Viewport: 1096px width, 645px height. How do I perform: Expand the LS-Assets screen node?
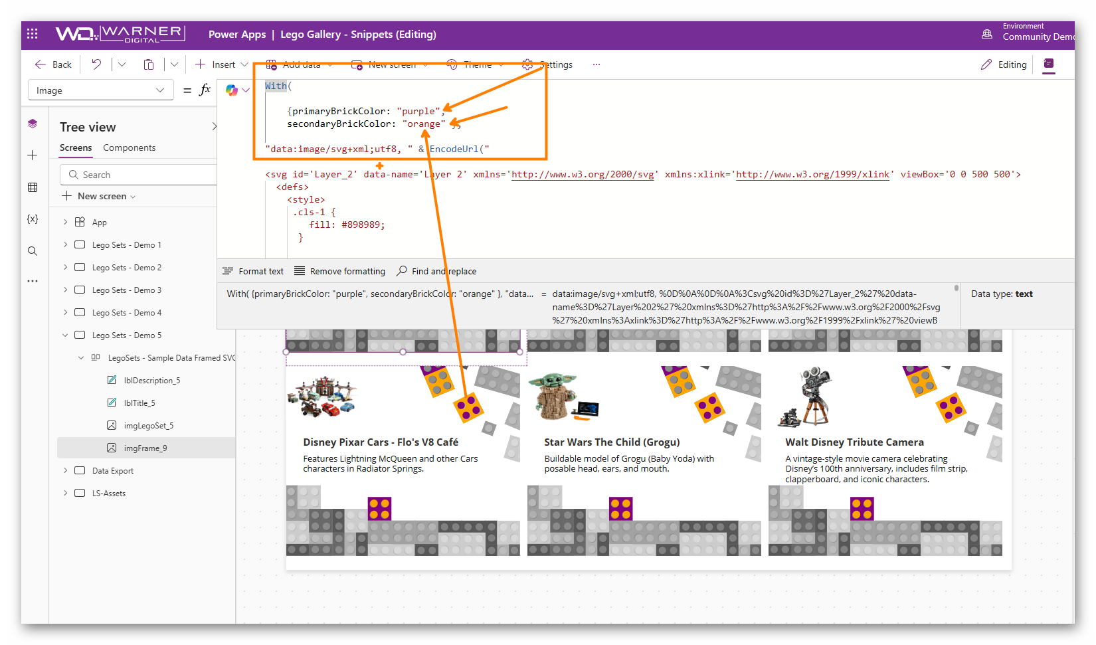65,493
